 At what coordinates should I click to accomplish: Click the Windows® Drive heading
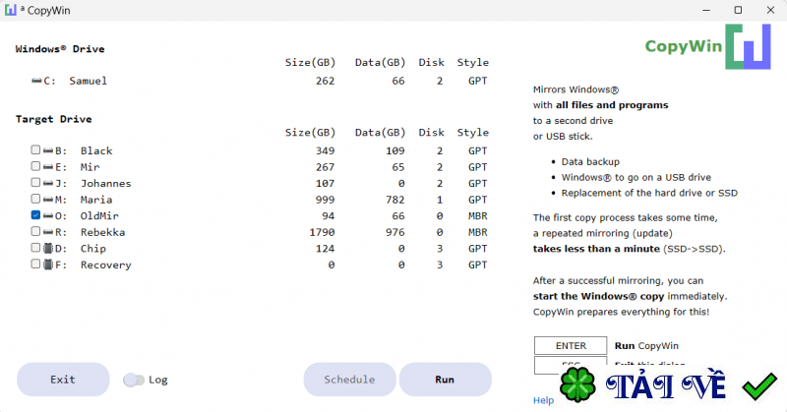[x=60, y=49]
